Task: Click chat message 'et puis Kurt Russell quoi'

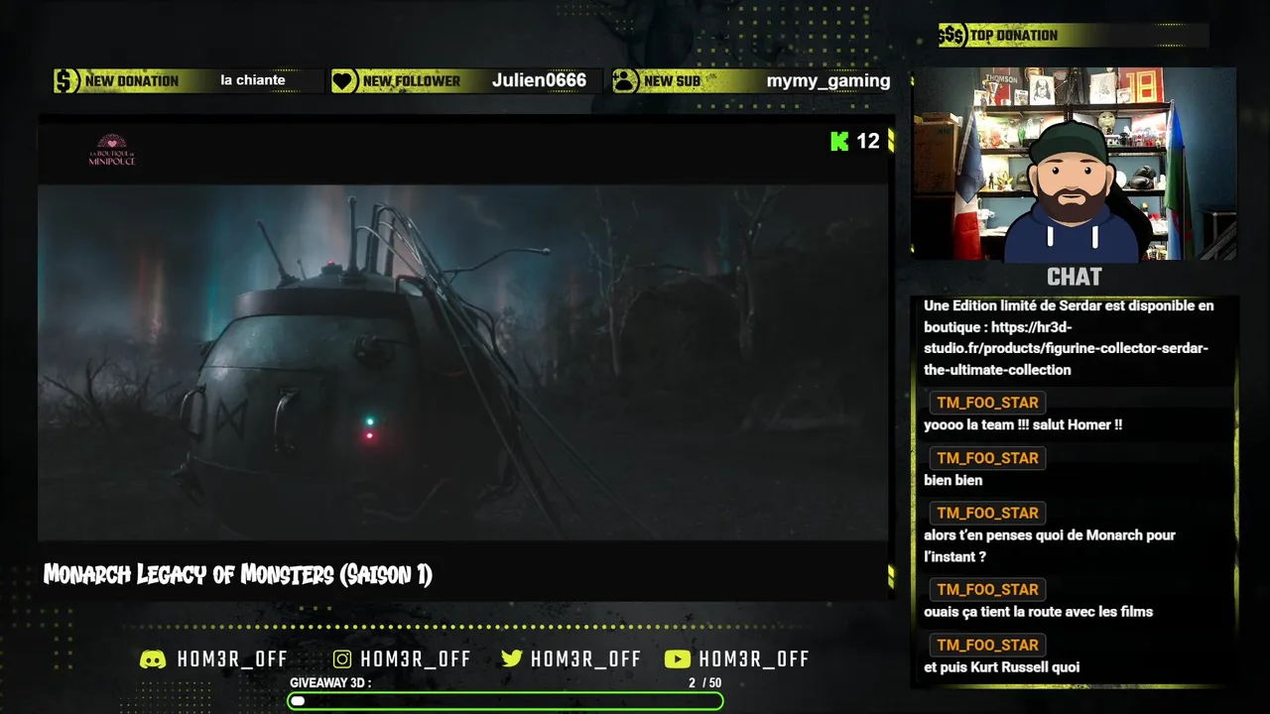Action: (x=1002, y=667)
